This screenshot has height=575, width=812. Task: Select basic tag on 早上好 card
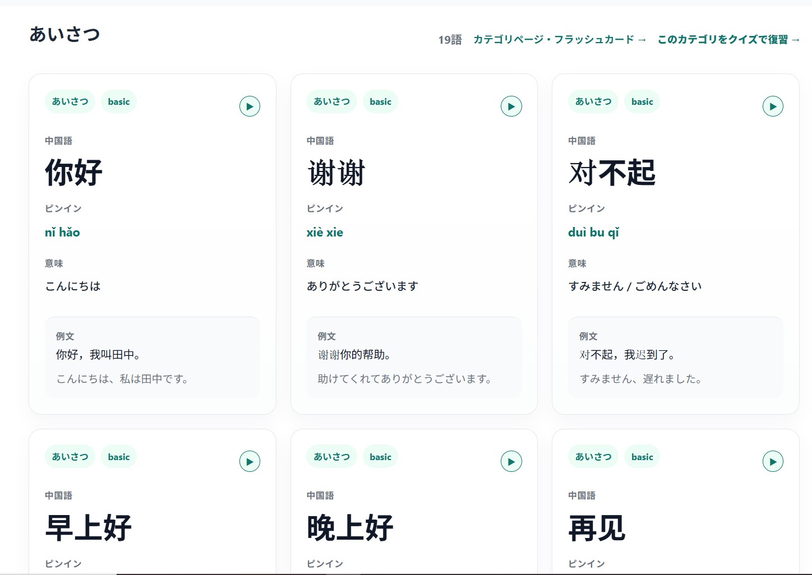pyautogui.click(x=118, y=457)
